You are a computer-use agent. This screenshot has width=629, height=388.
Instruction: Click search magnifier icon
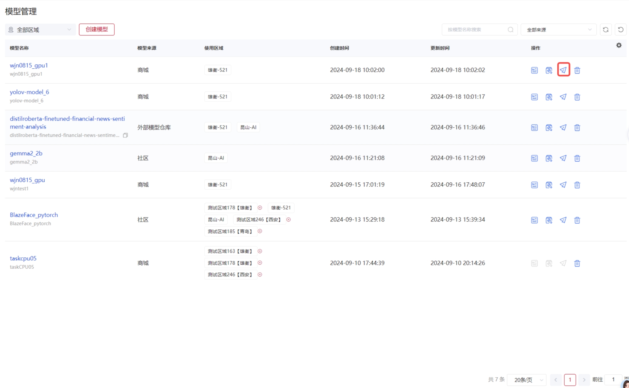511,30
